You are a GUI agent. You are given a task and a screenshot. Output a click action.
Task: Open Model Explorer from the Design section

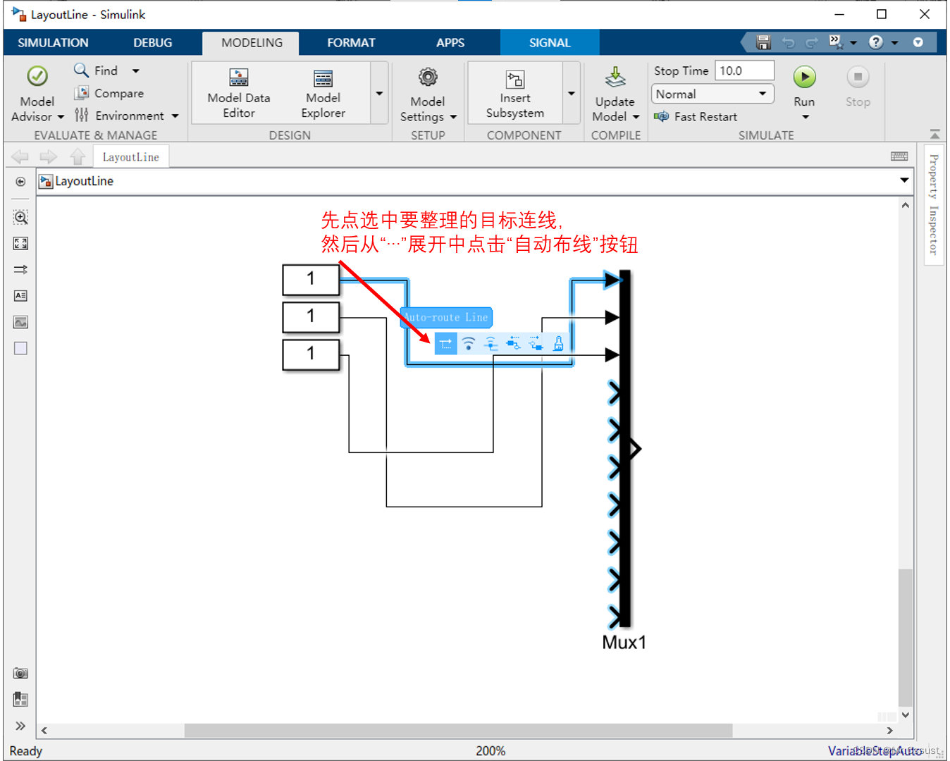tap(322, 92)
